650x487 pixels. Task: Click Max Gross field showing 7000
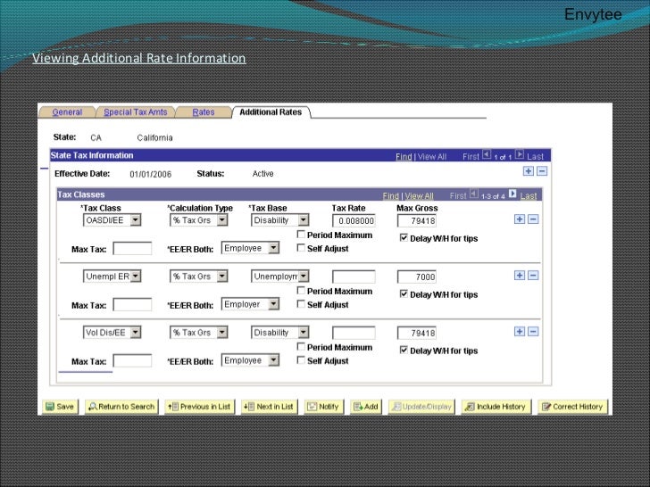point(417,277)
